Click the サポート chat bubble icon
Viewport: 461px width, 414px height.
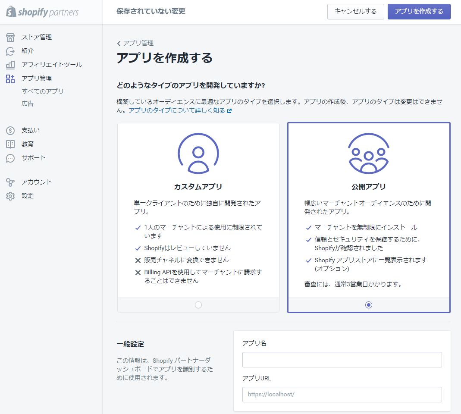pyautogui.click(x=10, y=158)
